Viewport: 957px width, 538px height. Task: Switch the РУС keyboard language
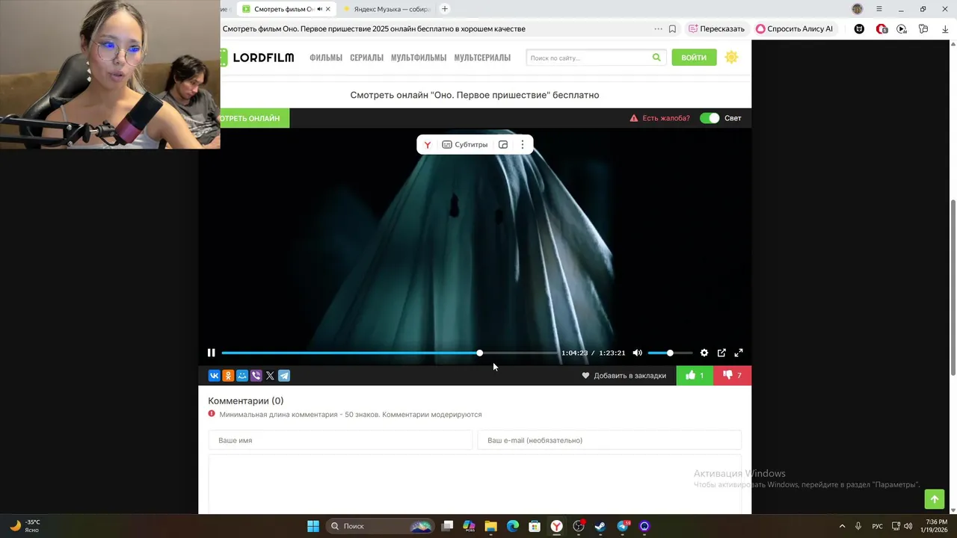click(878, 526)
